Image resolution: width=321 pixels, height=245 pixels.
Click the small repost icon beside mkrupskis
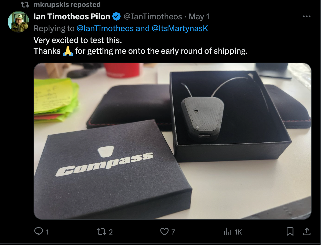pos(25,5)
